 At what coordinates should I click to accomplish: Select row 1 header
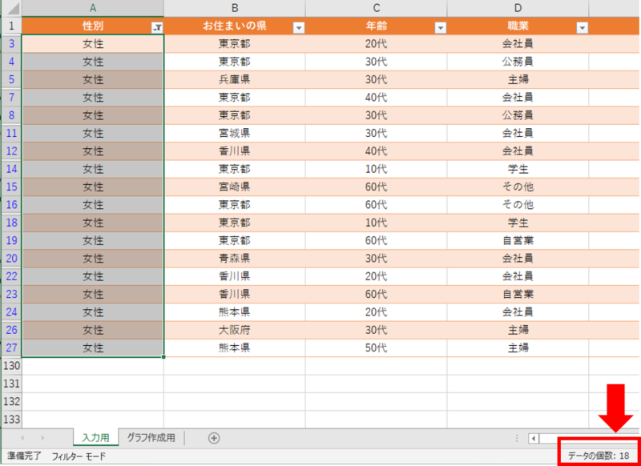coord(11,26)
